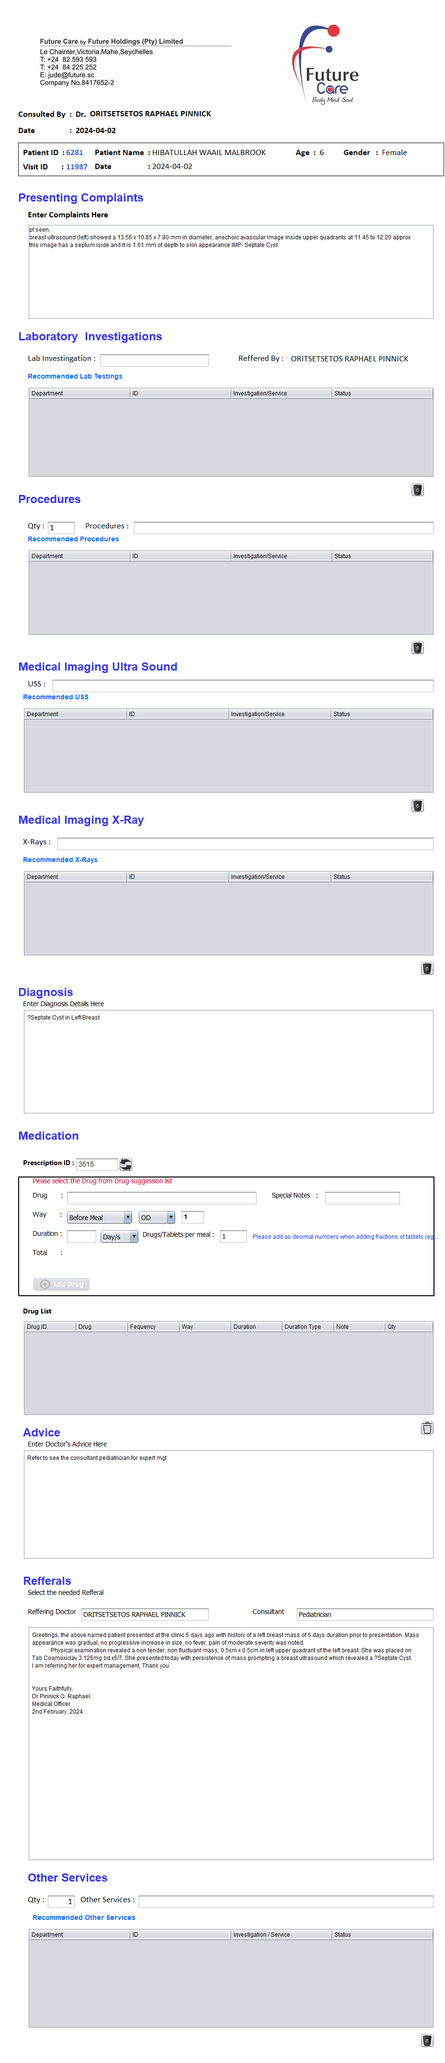Click trash icon below the X-Ray table

click(427, 967)
